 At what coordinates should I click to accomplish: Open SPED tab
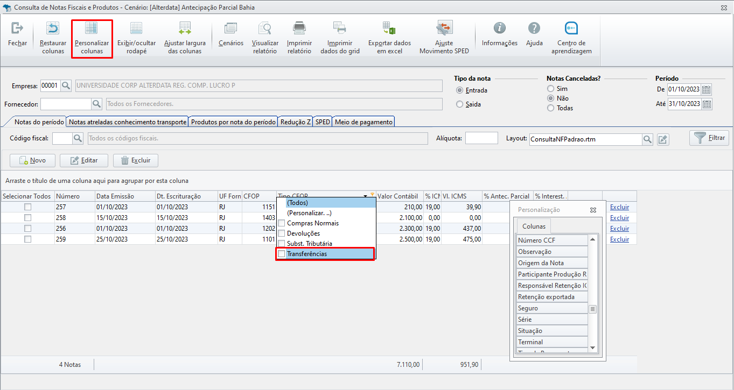(323, 122)
